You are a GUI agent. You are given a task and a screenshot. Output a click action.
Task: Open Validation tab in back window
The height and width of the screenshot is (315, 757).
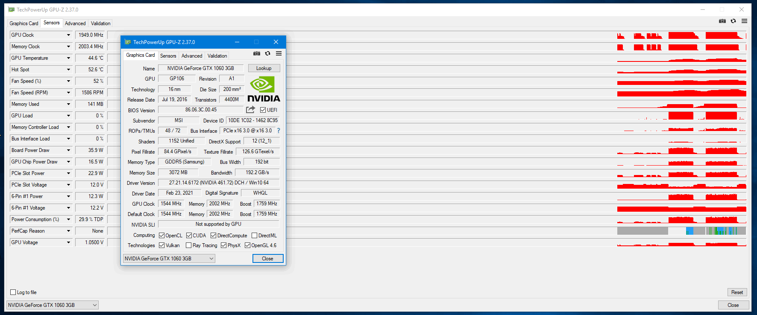pyautogui.click(x=101, y=23)
